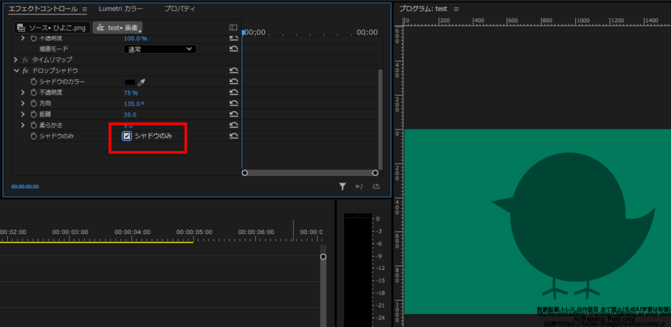
Task: Toggle animation stopwatch for 方向
Action: click(34, 103)
